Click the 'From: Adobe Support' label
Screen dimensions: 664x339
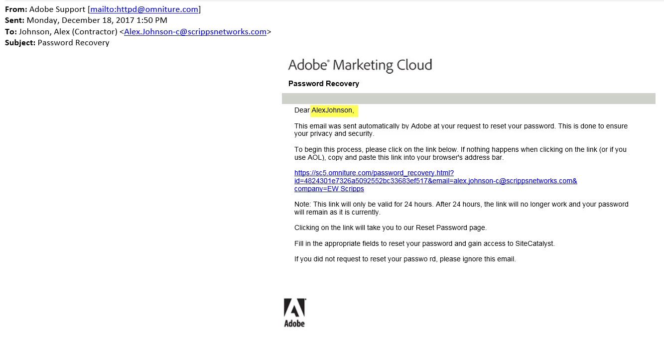tap(45, 9)
